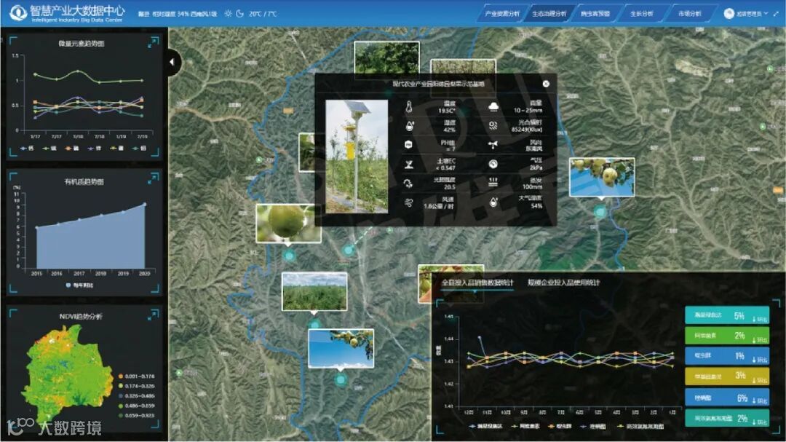Click the sun weather icon in header

228,14
